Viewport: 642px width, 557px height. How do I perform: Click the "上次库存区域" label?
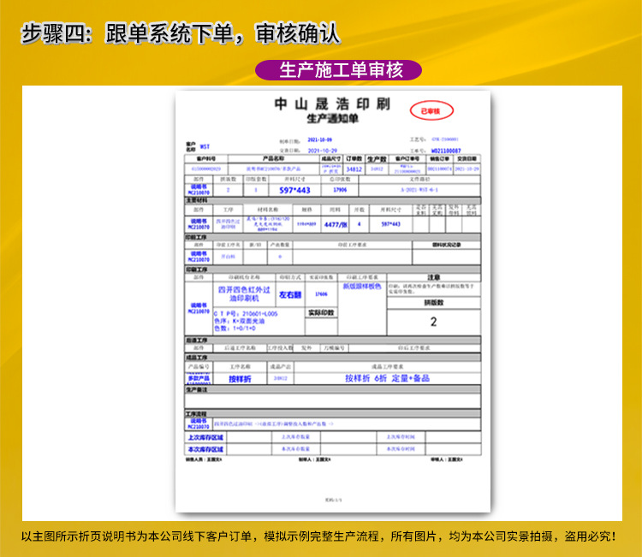205,437
